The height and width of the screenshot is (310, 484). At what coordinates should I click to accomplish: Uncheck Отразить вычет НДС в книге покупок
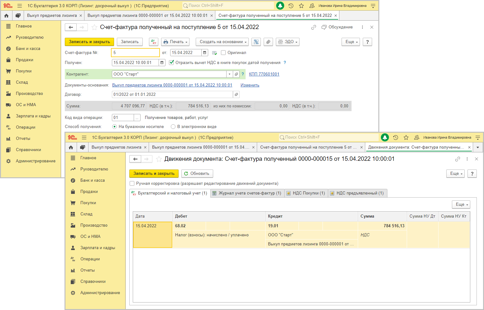pyautogui.click(x=171, y=63)
